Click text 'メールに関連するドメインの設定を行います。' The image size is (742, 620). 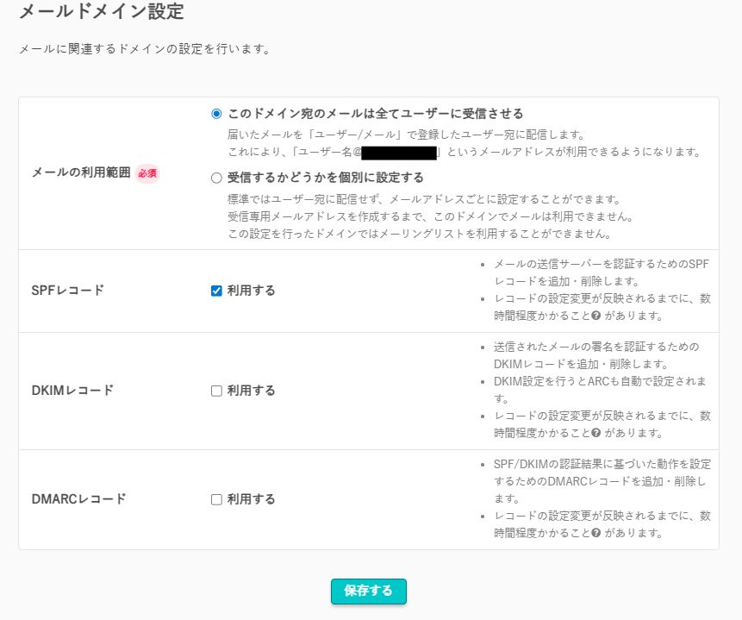[x=145, y=49]
